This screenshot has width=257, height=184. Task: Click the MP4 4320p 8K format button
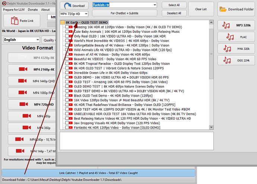tap(32, 58)
